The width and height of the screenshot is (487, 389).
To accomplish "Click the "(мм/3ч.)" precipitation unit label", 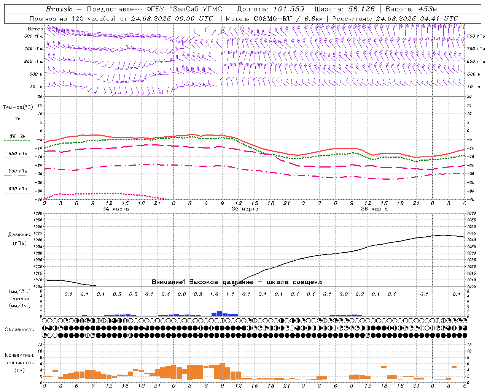I will [x=20, y=291].
